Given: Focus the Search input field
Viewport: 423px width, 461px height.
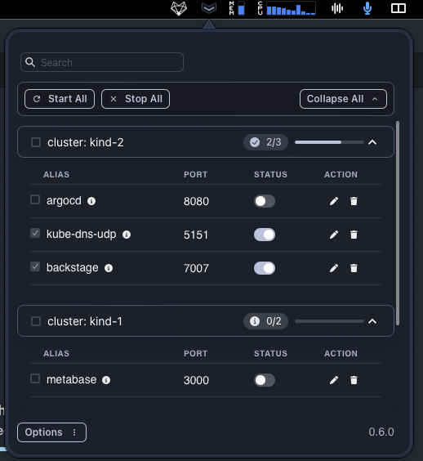Looking at the screenshot, I should tap(102, 62).
